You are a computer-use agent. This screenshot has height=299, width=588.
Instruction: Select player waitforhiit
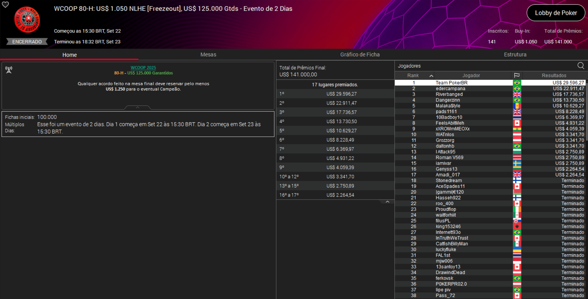click(x=490, y=215)
